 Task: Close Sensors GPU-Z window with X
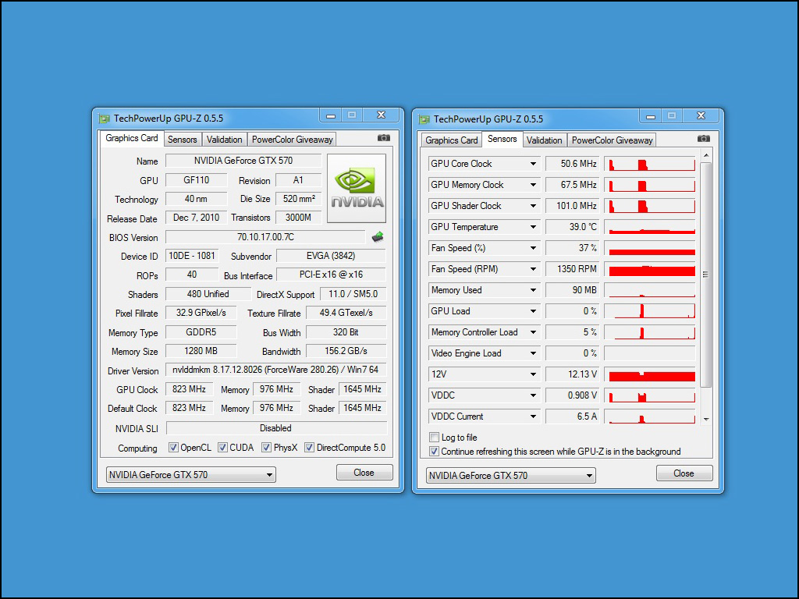click(x=701, y=116)
